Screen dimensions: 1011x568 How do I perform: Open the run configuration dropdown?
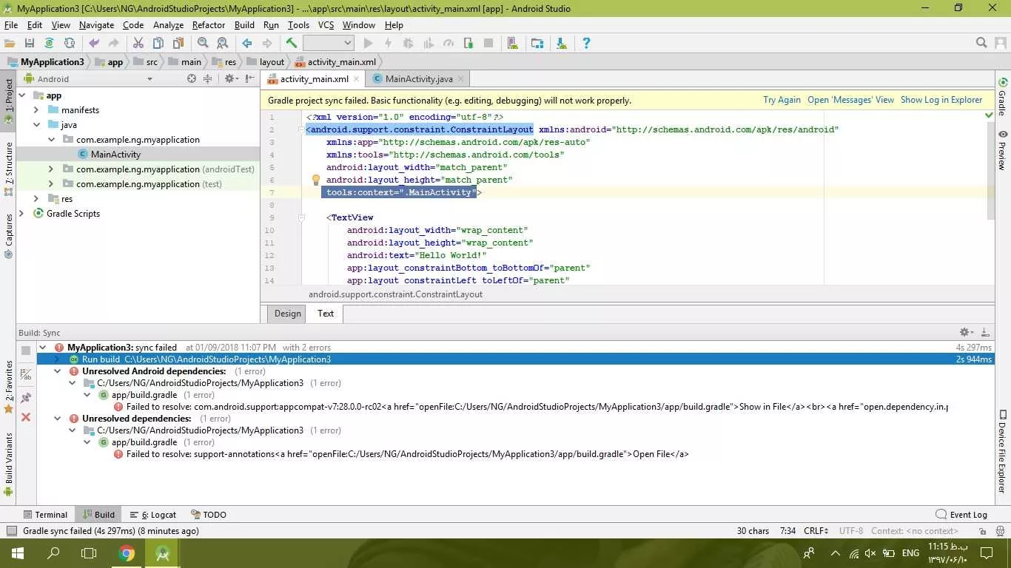(x=328, y=44)
